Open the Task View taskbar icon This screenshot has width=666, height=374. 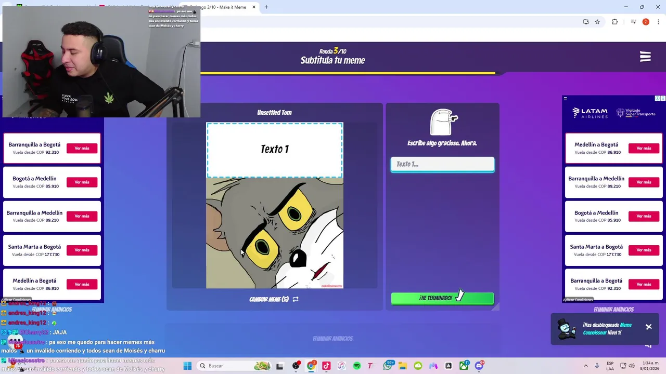(279, 366)
